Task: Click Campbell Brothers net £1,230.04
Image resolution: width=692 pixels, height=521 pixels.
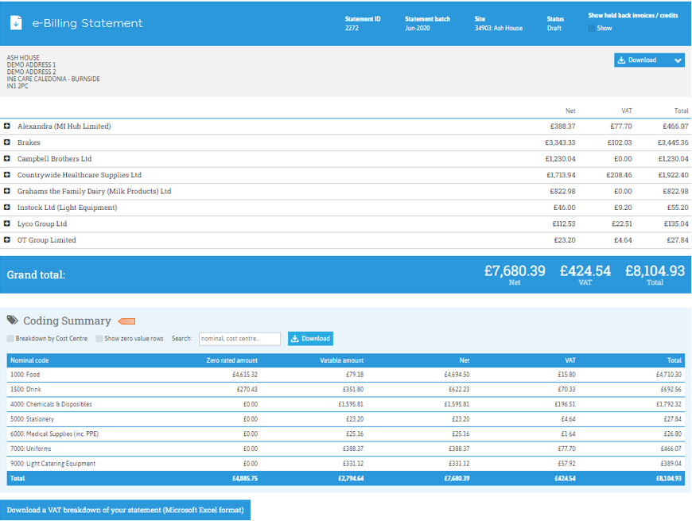Action: [x=560, y=159]
